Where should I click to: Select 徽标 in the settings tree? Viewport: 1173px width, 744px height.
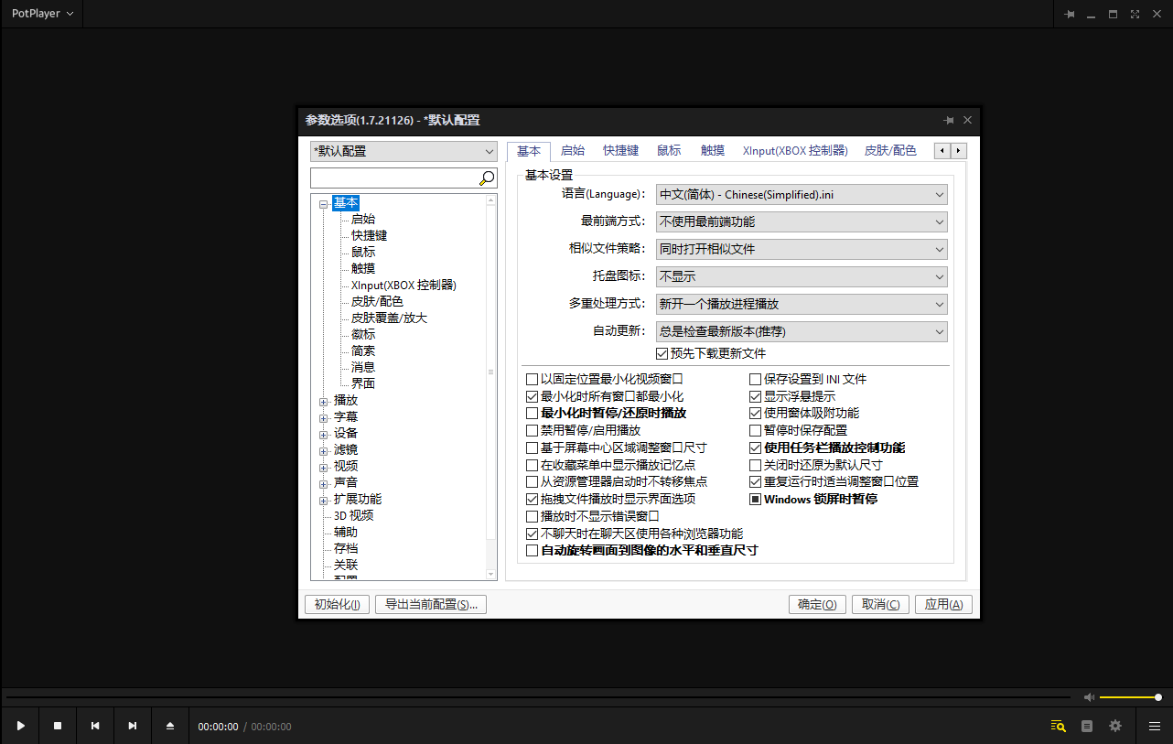pos(363,334)
